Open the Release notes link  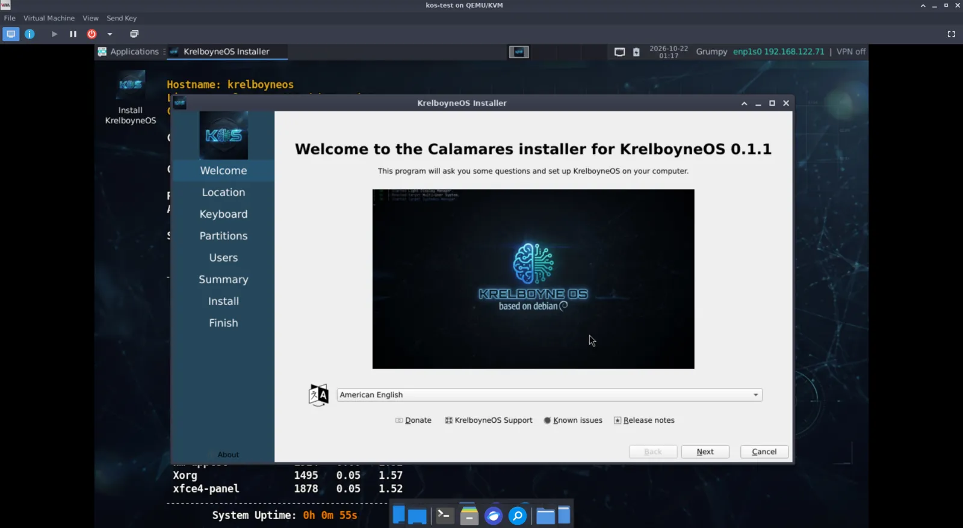click(x=644, y=420)
